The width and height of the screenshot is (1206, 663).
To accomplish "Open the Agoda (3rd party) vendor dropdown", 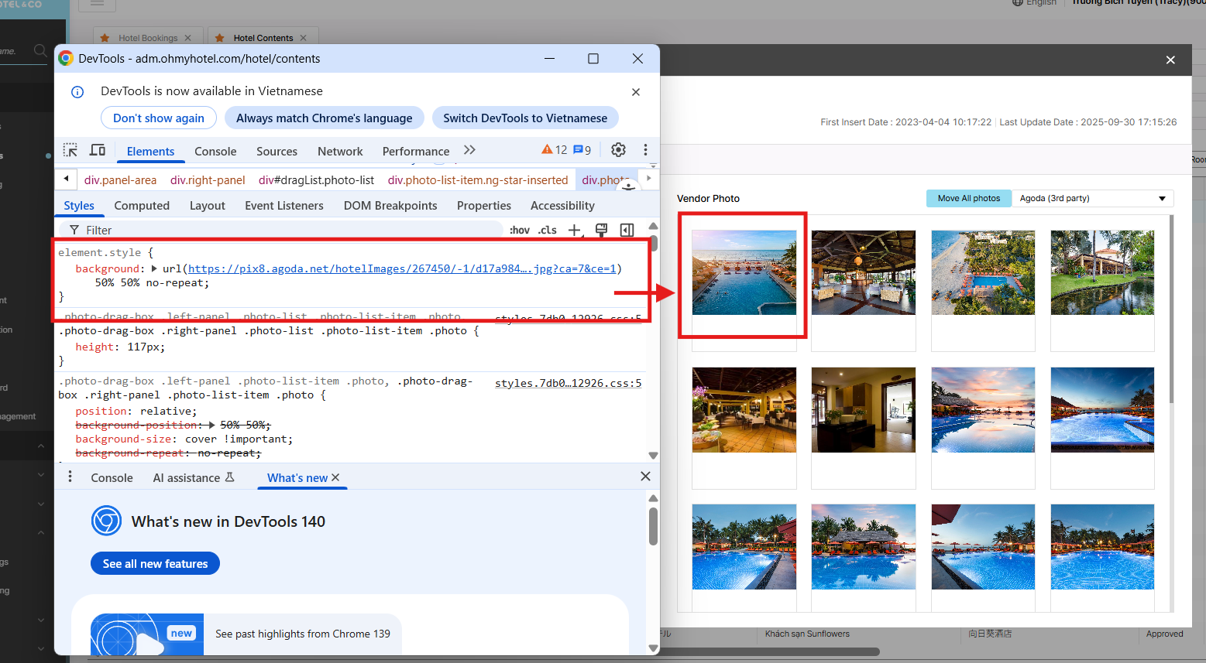I will (x=1092, y=199).
